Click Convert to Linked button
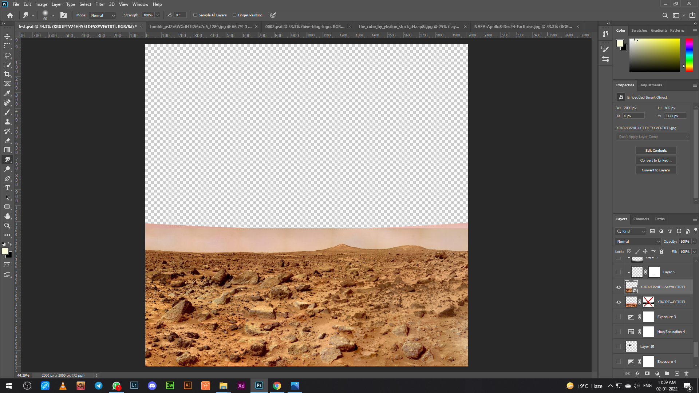This screenshot has height=393, width=699. click(x=656, y=160)
